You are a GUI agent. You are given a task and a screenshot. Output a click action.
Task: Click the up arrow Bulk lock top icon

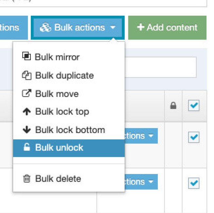pyautogui.click(x=26, y=112)
